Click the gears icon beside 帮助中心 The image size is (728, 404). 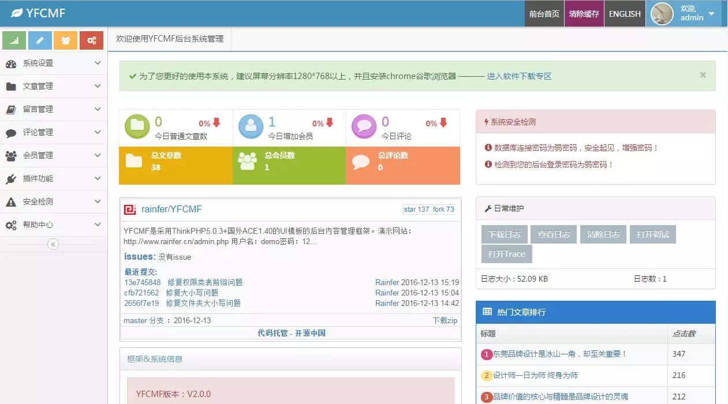click(11, 225)
